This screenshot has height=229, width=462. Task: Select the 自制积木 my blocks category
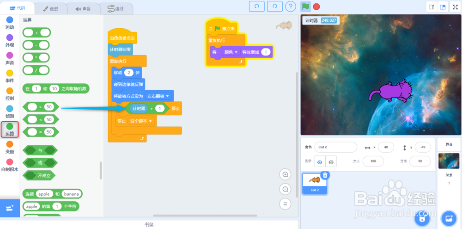pyautogui.click(x=10, y=165)
